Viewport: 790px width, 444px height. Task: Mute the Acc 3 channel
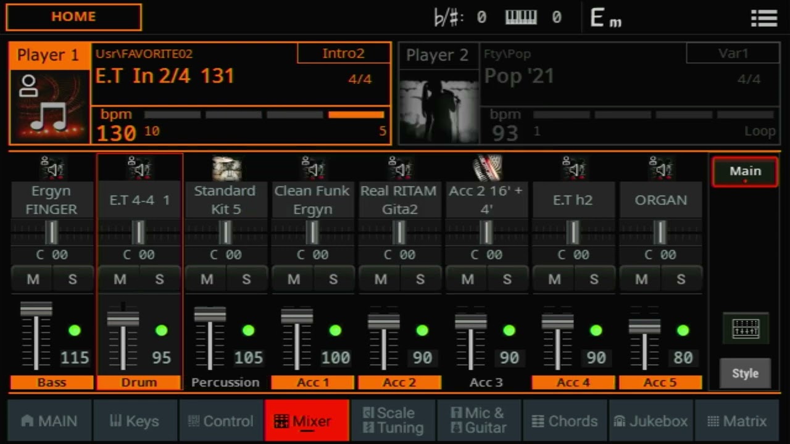pos(468,279)
